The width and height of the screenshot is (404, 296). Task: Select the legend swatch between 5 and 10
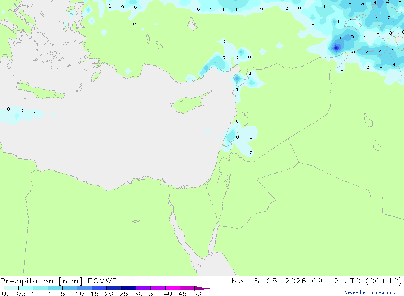[70, 288]
